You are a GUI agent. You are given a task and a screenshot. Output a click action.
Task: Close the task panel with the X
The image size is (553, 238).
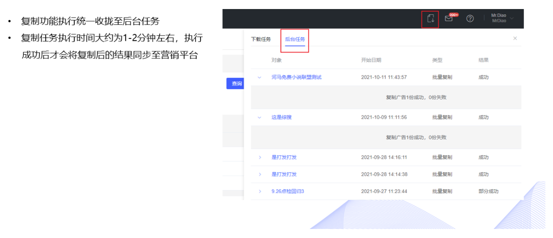pyautogui.click(x=515, y=38)
